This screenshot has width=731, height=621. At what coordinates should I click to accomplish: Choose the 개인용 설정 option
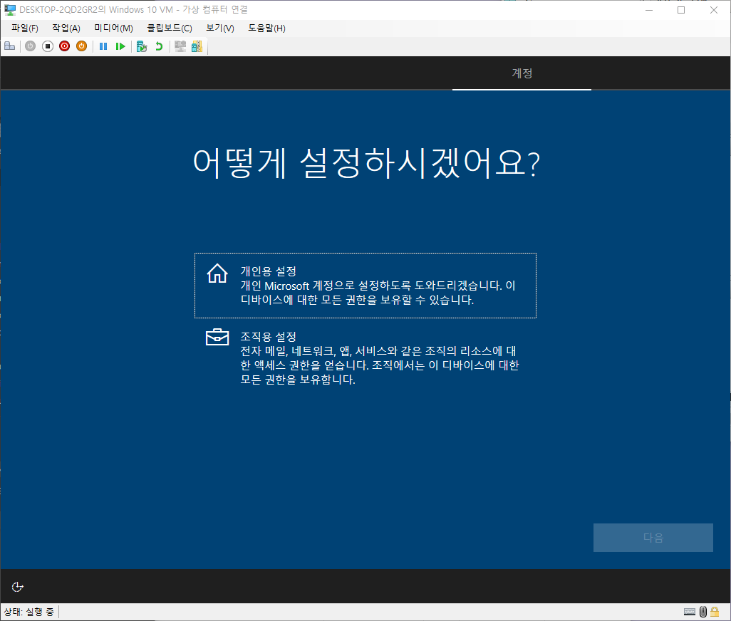pyautogui.click(x=365, y=286)
